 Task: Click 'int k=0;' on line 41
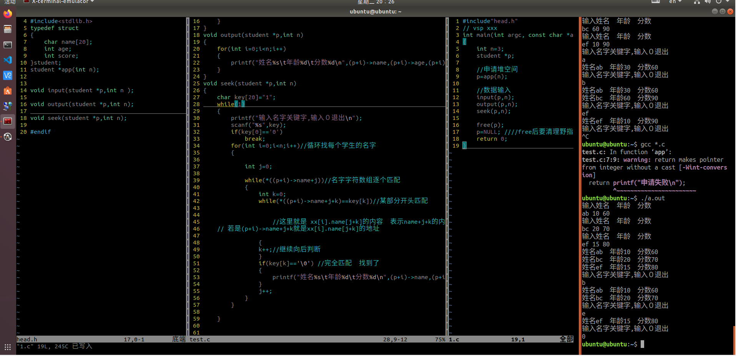(x=272, y=194)
